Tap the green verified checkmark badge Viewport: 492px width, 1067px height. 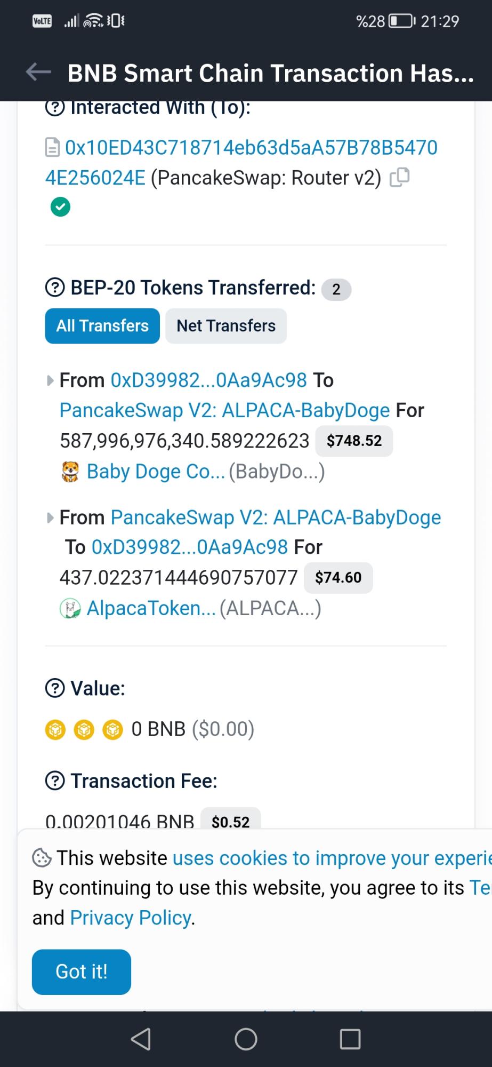[60, 206]
